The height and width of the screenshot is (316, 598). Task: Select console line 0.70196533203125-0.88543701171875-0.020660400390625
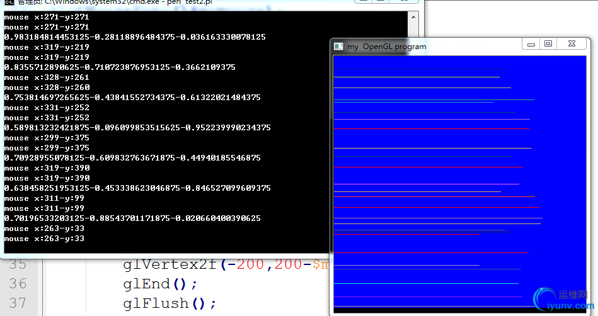(132, 218)
